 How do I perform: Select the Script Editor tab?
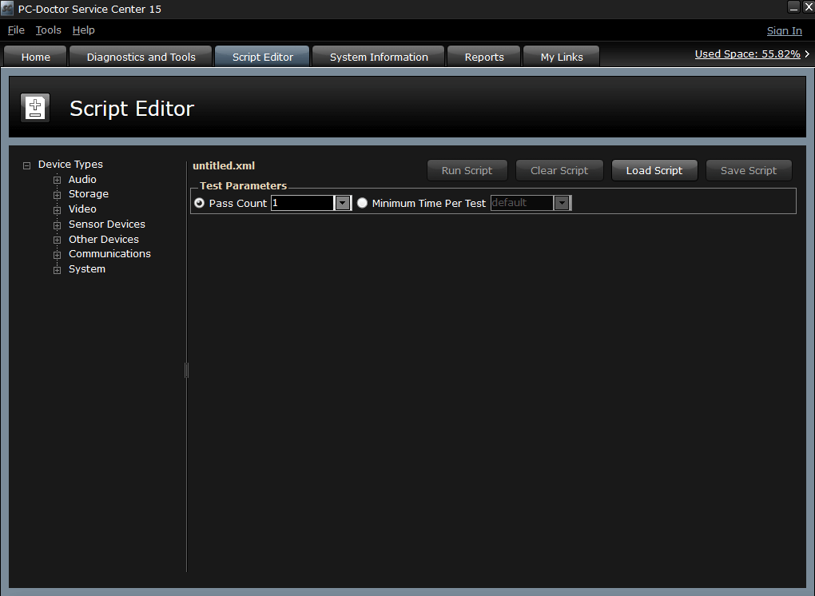(263, 57)
